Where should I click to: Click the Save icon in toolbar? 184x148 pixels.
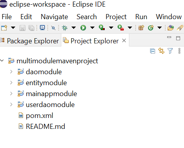coord(22,28)
